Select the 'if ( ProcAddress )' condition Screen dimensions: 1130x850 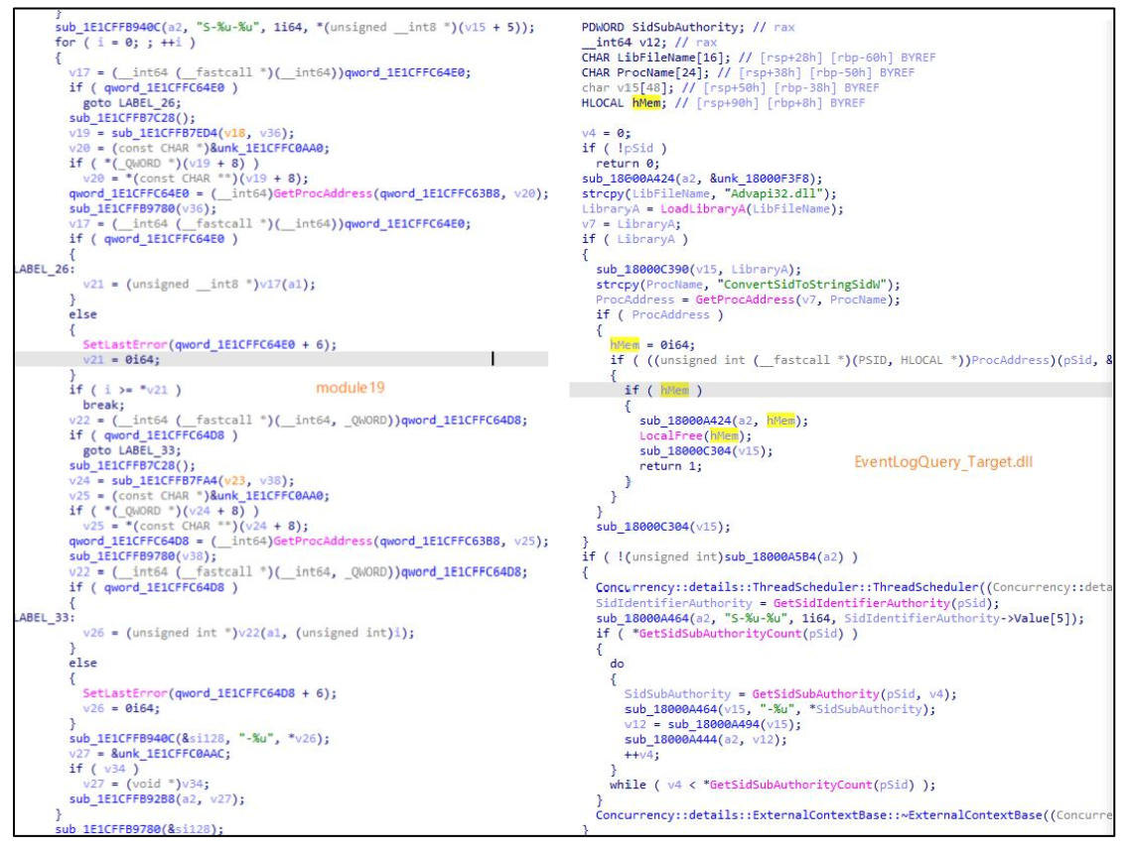659,314
